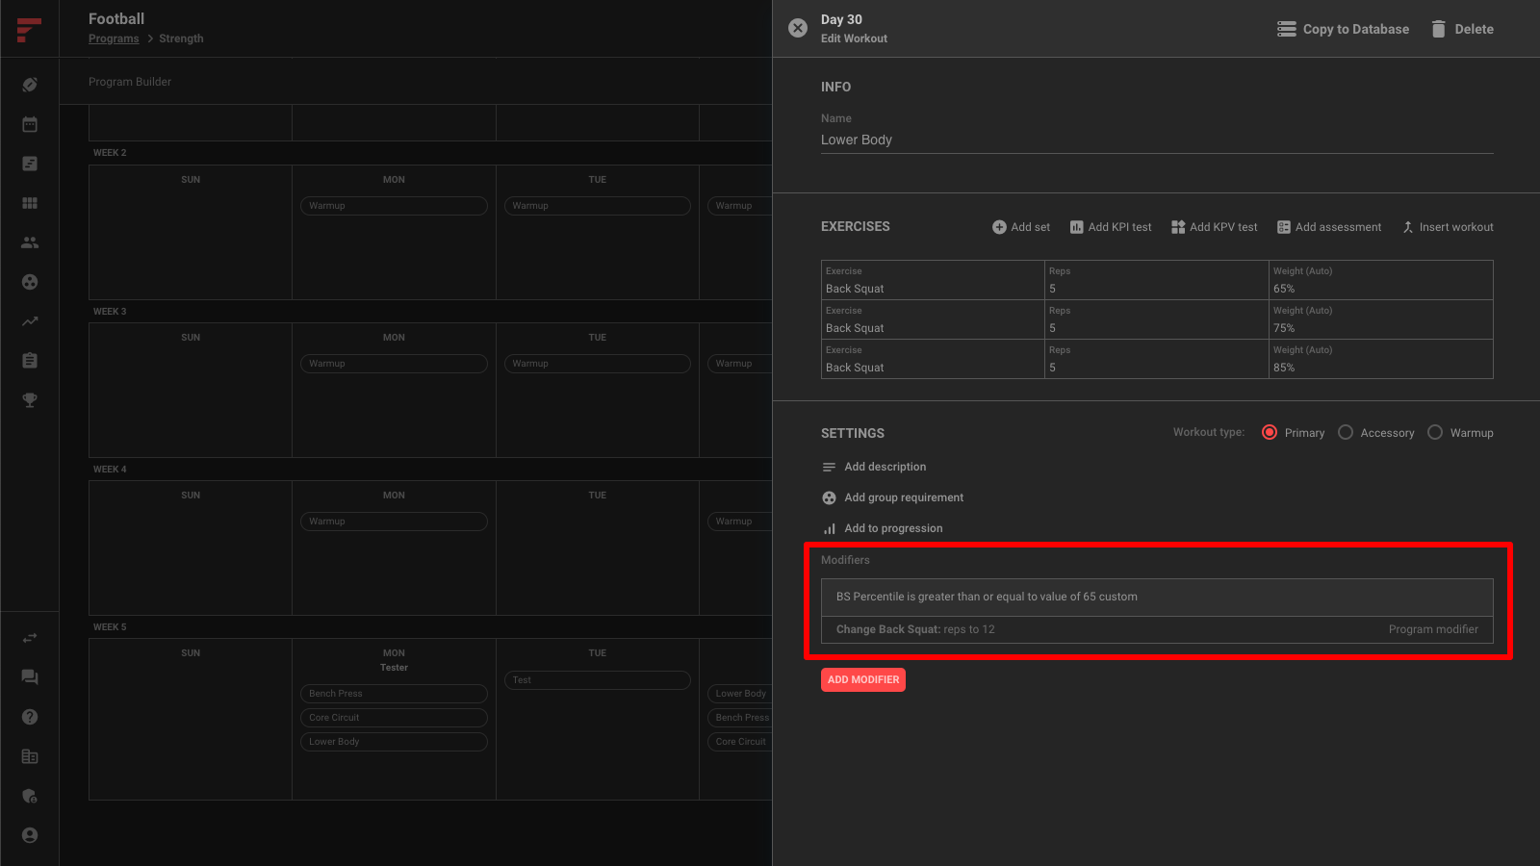Open Week 2 Monday Warmup workout
Image resolution: width=1540 pixels, height=866 pixels.
pyautogui.click(x=394, y=206)
